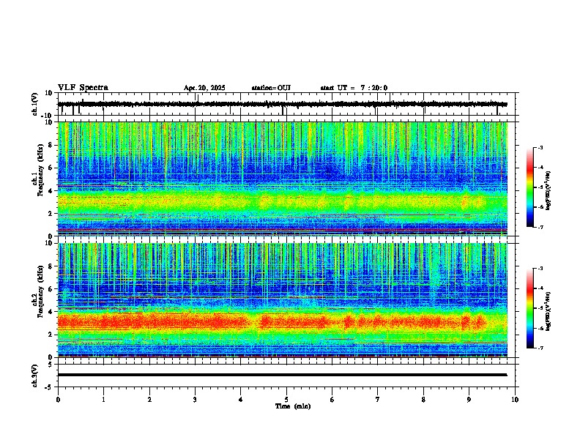Click the ch.1 frequency axis "4" tick label
Image resolution: width=580 pixels, height=448 pixels.
(51, 191)
